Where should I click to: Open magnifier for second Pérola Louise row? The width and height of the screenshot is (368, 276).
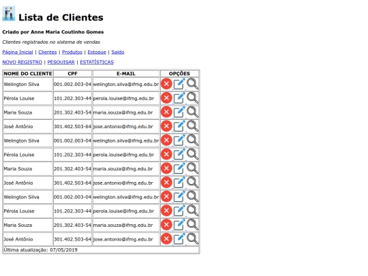point(192,154)
